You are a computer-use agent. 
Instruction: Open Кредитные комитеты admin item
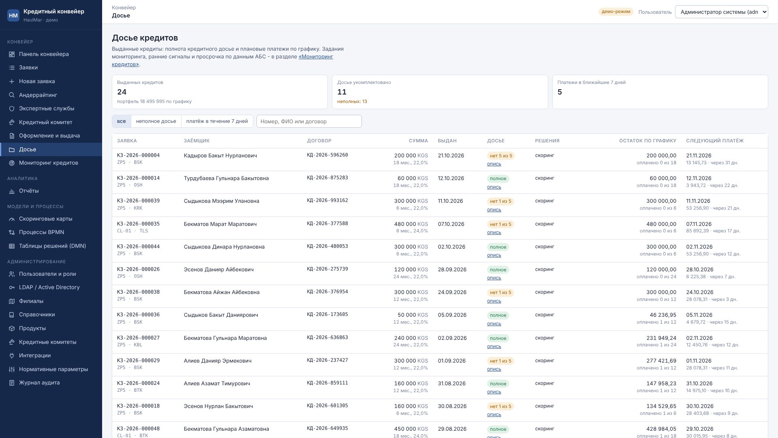(51, 342)
